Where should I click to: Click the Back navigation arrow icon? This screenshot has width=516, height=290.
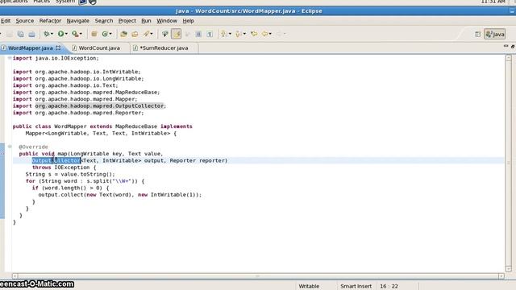click(x=265, y=34)
